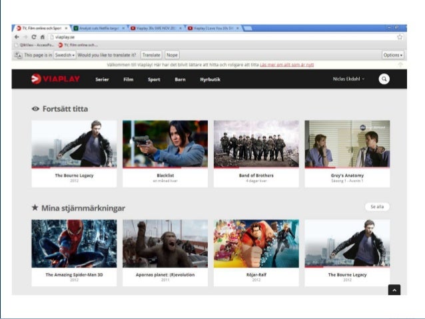Viewport: 425px width, 319px height.
Task: Click the Blacklist title text
Action: [165, 175]
